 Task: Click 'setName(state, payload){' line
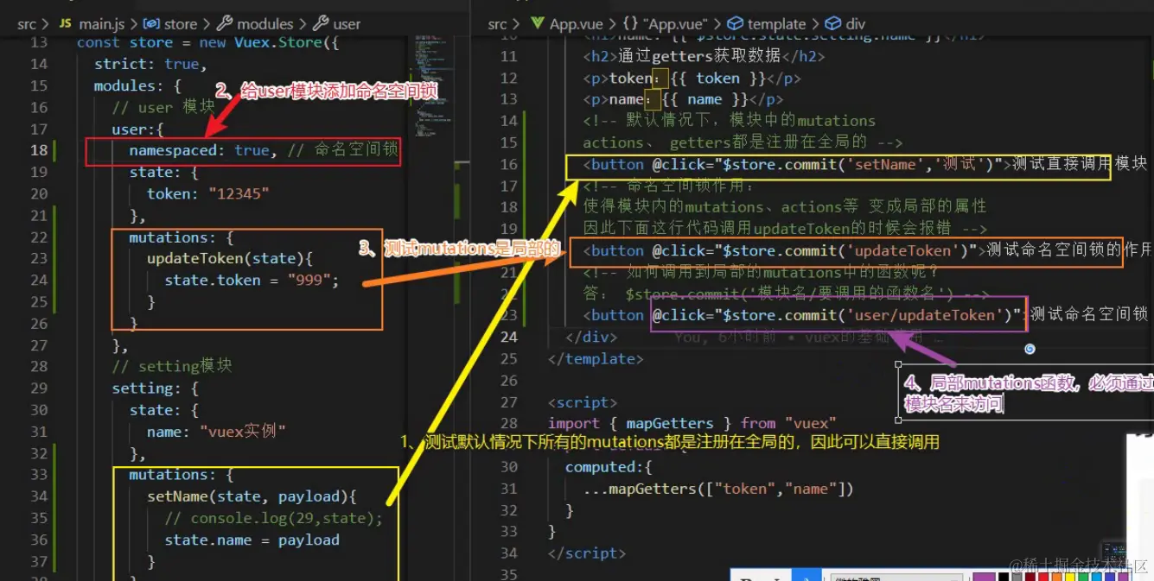tap(252, 496)
